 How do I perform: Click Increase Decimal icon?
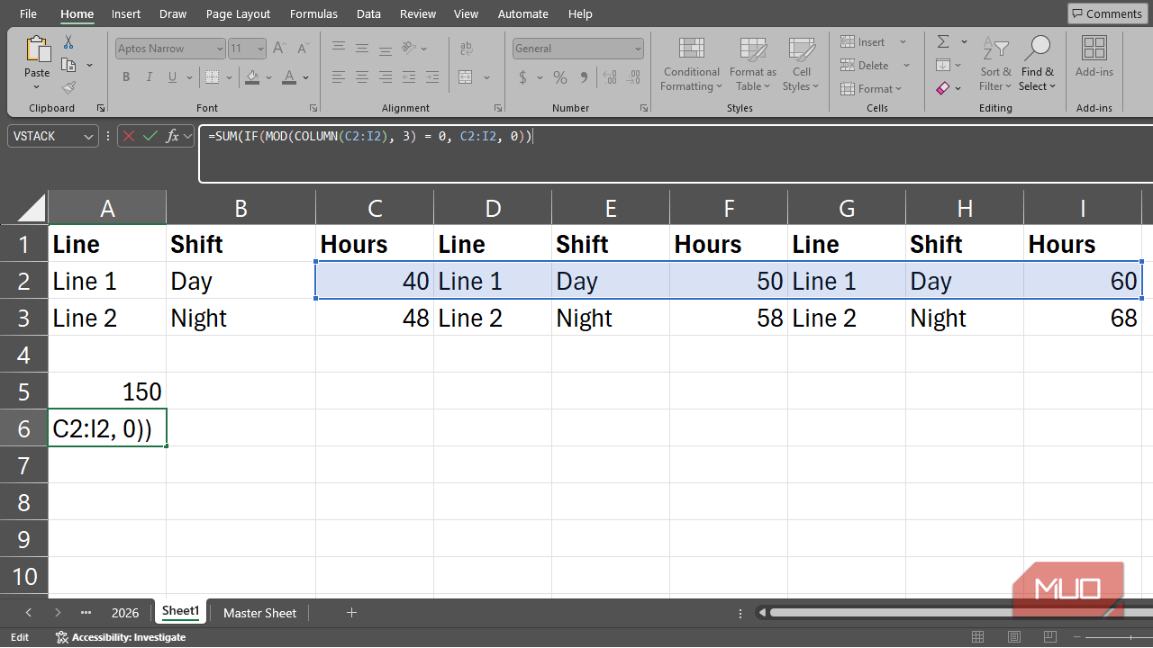pos(610,77)
